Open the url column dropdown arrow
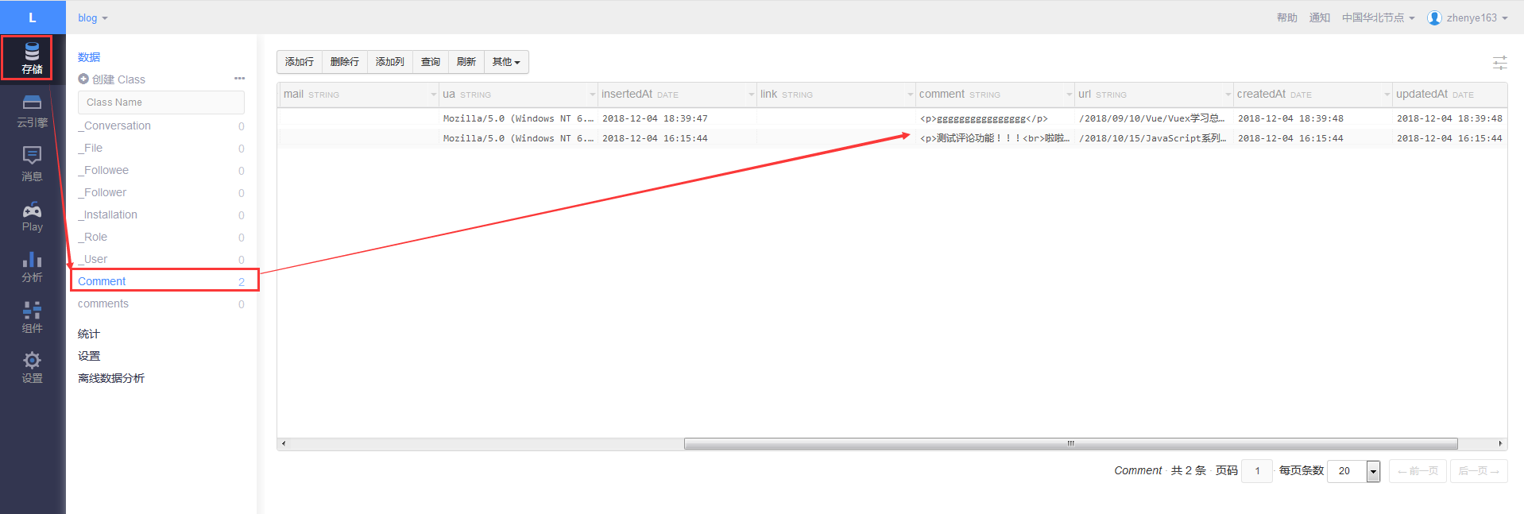This screenshot has height=514, width=1524. pyautogui.click(x=1228, y=95)
